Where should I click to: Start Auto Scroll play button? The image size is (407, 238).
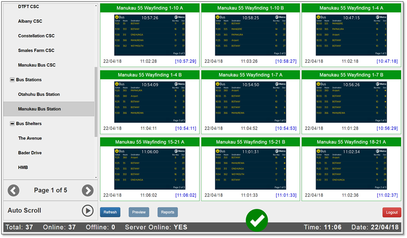pyautogui.click(x=87, y=211)
